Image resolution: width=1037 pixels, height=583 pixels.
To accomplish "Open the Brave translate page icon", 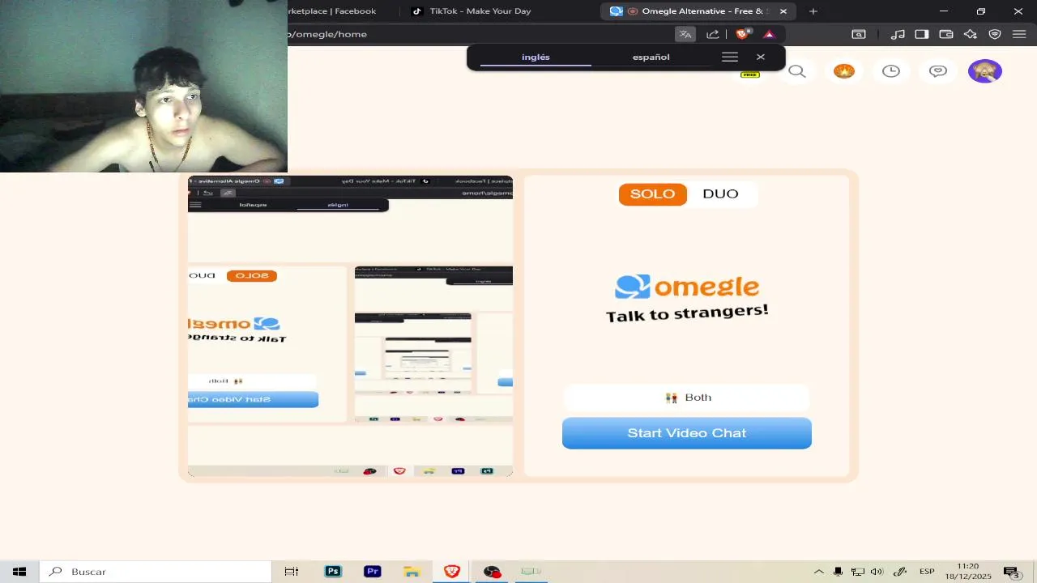I will click(x=685, y=34).
